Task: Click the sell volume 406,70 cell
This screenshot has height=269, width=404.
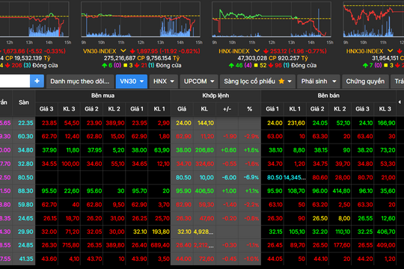Action: [x=386, y=232]
